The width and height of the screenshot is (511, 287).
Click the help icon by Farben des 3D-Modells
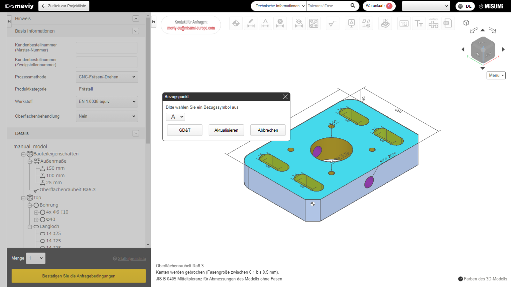(461, 279)
